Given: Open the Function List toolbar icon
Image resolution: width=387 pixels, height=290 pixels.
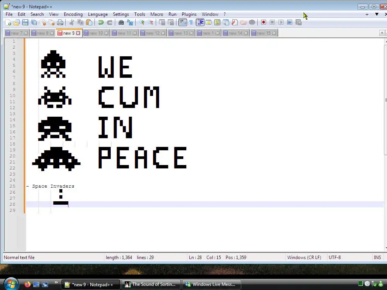Looking at the screenshot, I should (x=234, y=22).
